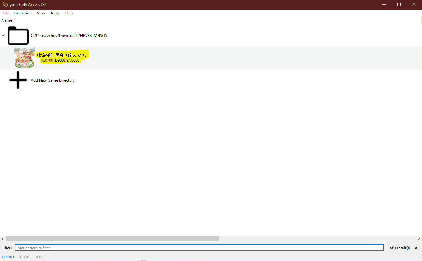The image size is (422, 261).
Task: Open the File menu
Action: (x=6, y=13)
